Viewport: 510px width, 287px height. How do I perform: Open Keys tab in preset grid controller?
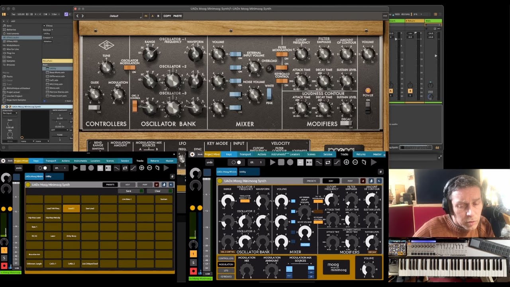tap(36, 161)
